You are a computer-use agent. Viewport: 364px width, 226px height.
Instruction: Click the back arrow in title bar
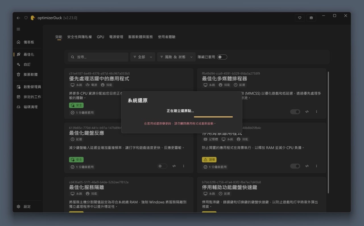(18, 18)
